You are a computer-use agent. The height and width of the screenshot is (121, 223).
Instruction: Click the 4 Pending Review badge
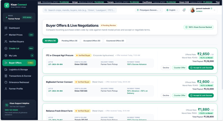[108, 25]
